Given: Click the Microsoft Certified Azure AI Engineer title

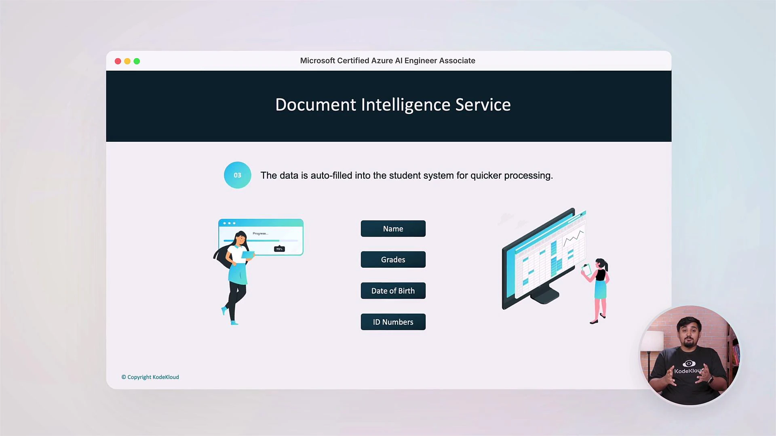Looking at the screenshot, I should 388,61.
